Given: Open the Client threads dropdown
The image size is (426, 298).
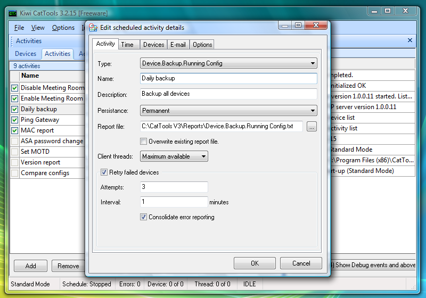Looking at the screenshot, I should 174,156.
